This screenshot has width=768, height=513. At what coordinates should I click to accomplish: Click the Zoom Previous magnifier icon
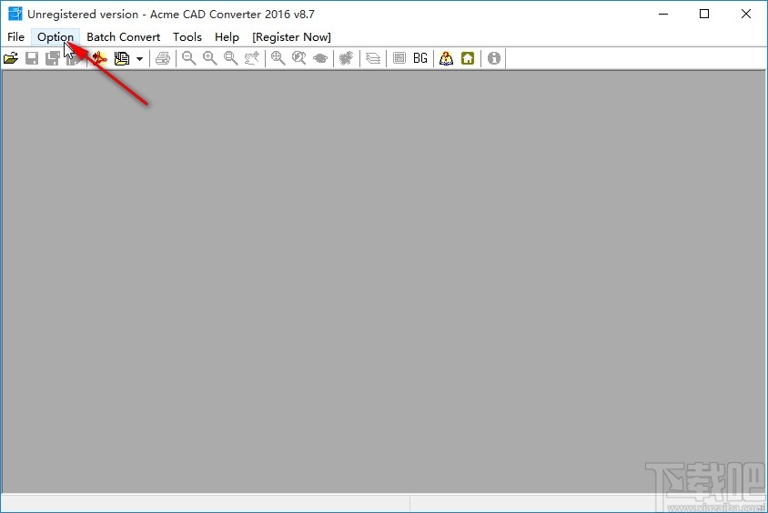click(299, 58)
